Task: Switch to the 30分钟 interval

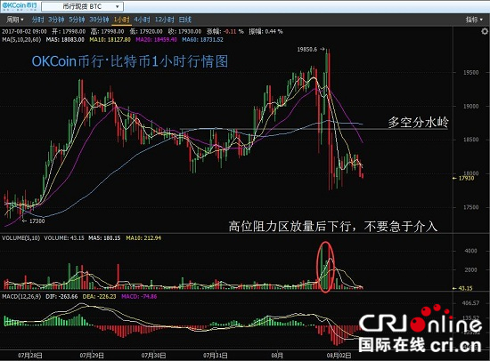Action: tap(99, 20)
